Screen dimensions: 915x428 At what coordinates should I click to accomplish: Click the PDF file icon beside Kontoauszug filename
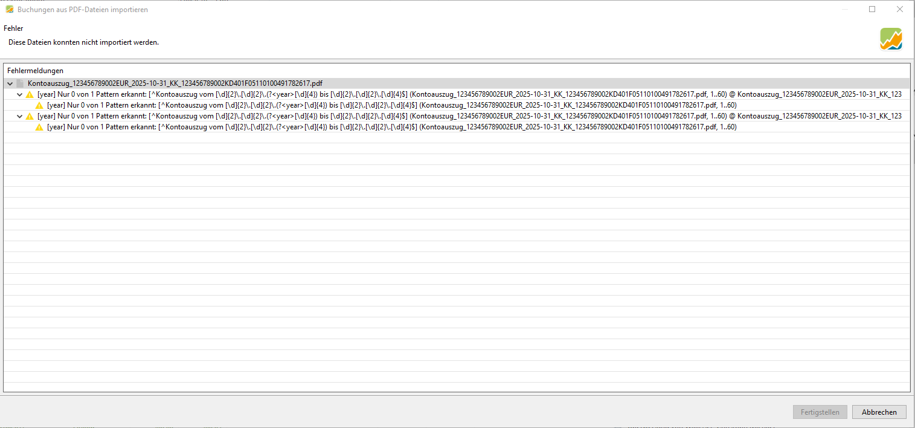[x=20, y=83]
